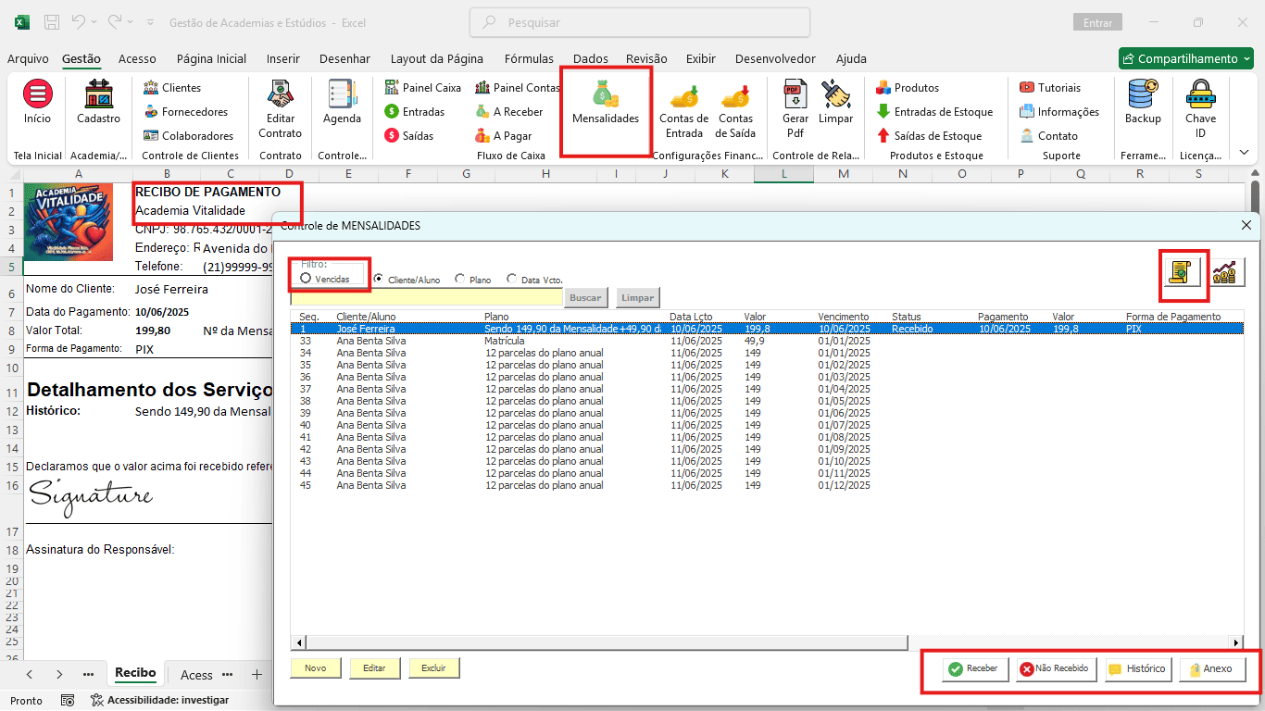Click the yellow search input field
This screenshot has height=711, width=1265.
coord(426,298)
